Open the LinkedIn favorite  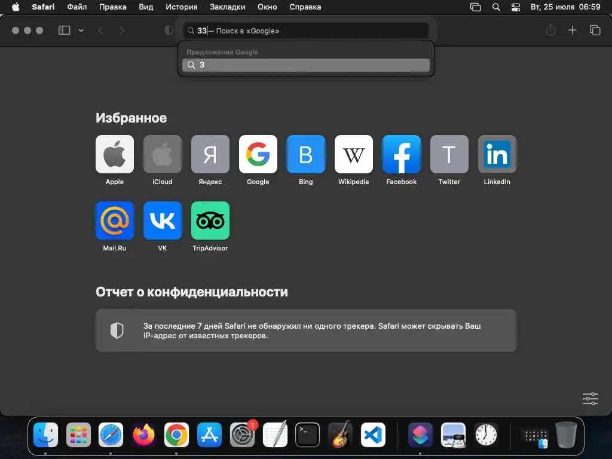coord(497,154)
